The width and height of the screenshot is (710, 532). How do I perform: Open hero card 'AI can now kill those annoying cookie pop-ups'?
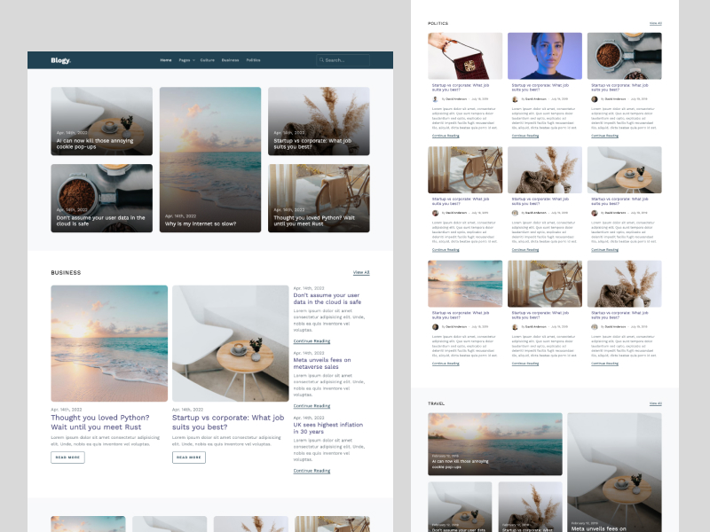(101, 121)
